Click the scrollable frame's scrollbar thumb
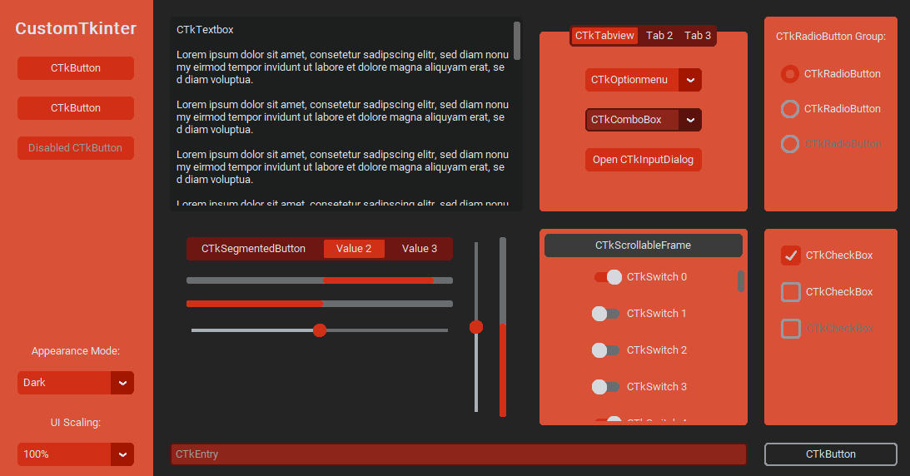The width and height of the screenshot is (910, 476). (x=740, y=281)
